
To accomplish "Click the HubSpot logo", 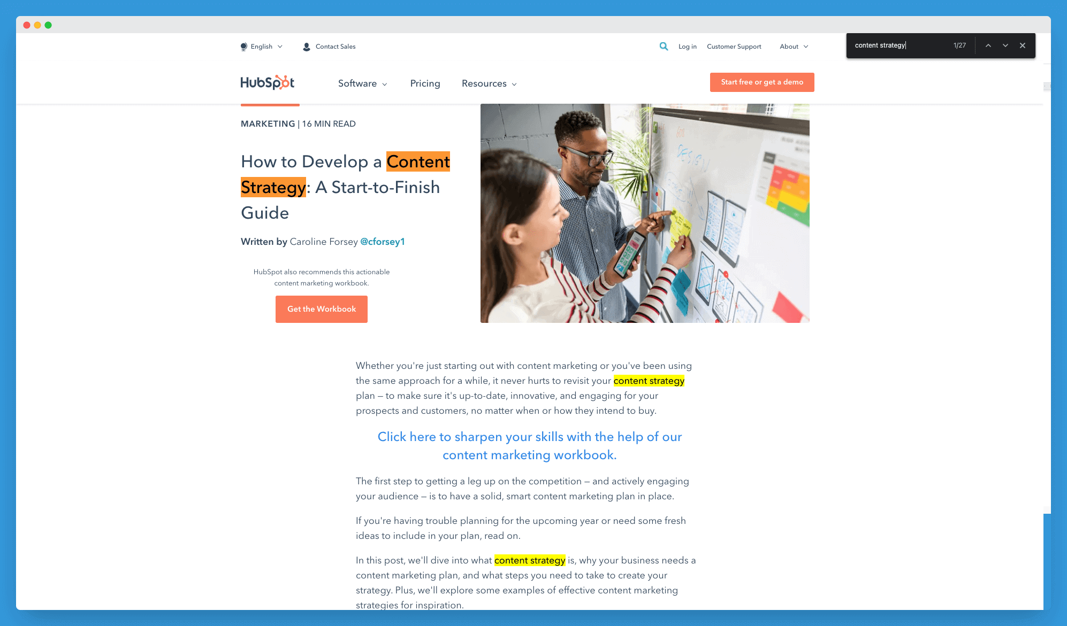I will pyautogui.click(x=267, y=82).
